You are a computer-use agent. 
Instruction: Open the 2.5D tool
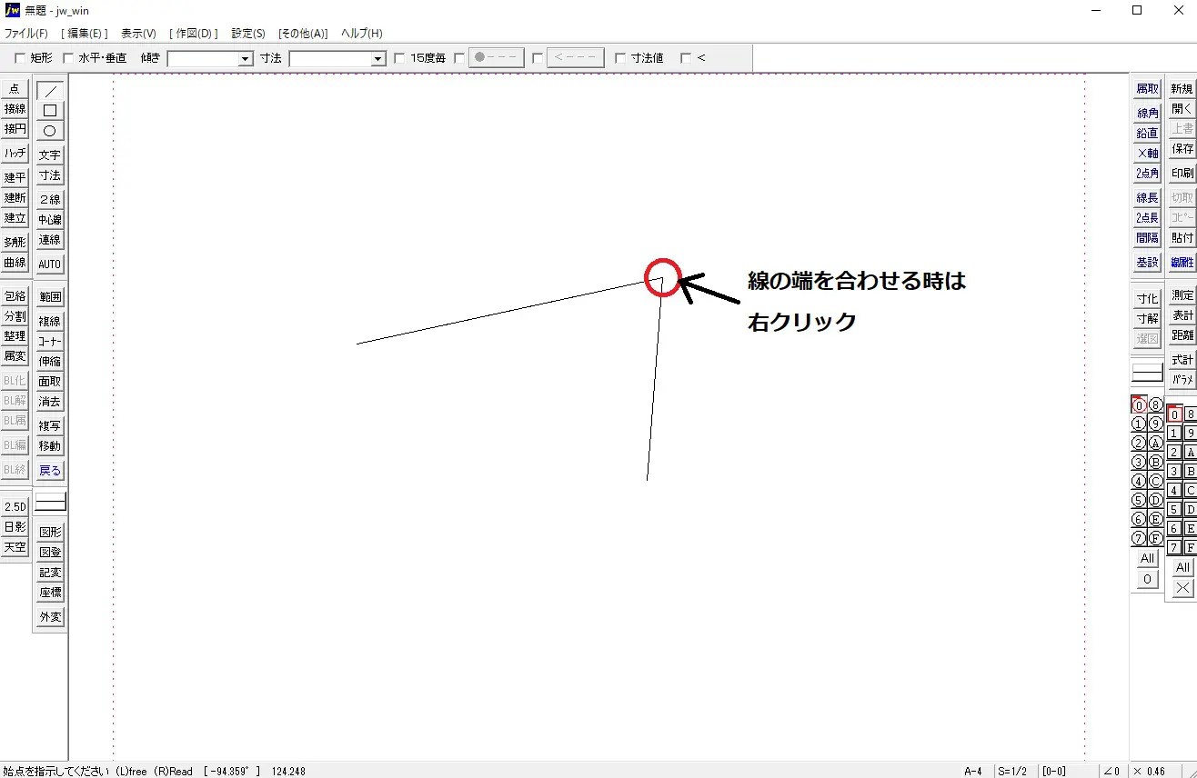pos(15,507)
